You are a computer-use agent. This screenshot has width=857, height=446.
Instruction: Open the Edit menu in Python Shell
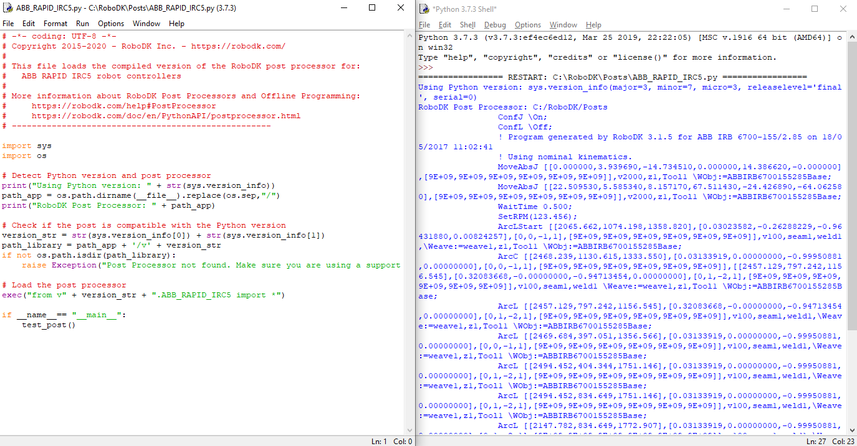[444, 25]
